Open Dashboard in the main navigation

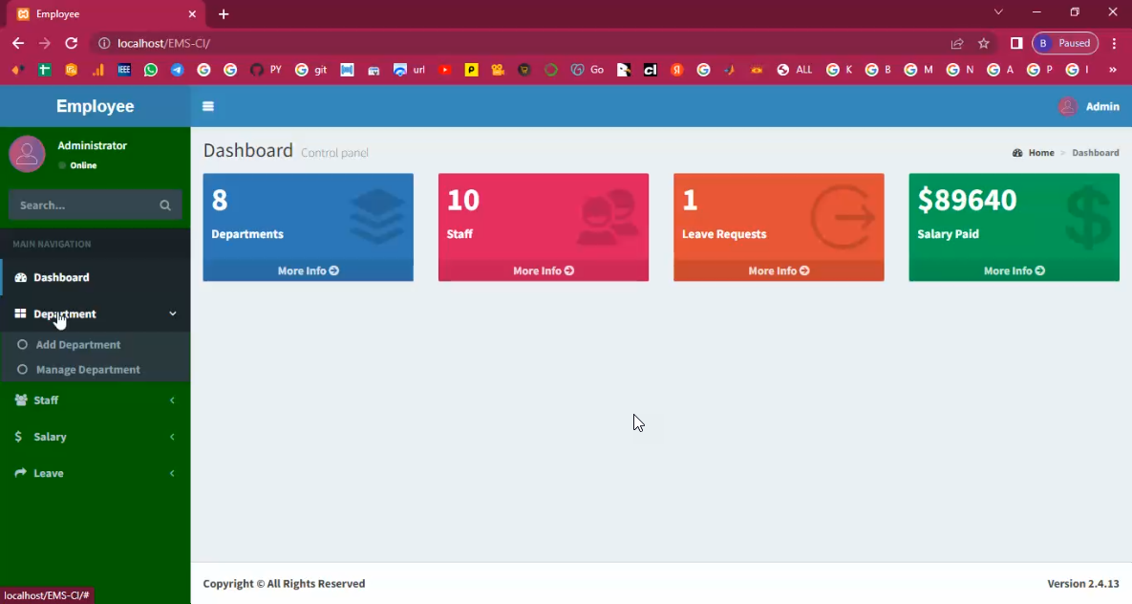click(96, 277)
